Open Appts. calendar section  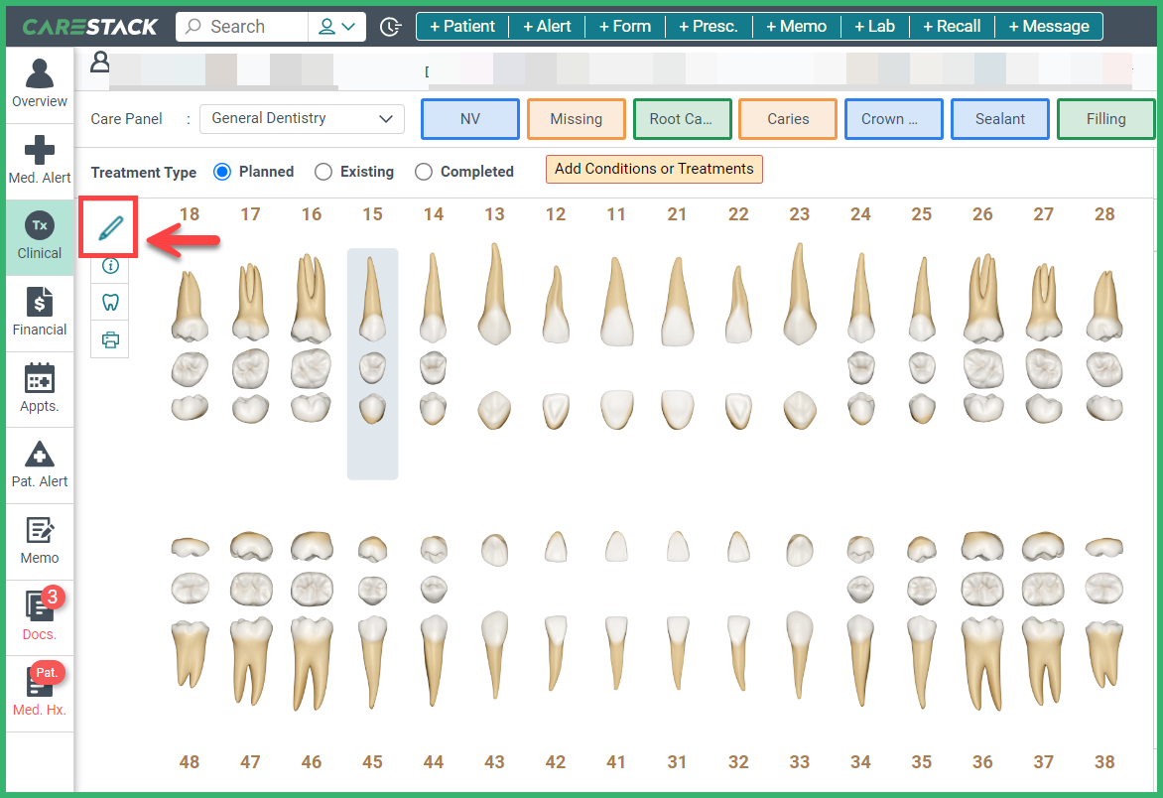coord(40,389)
